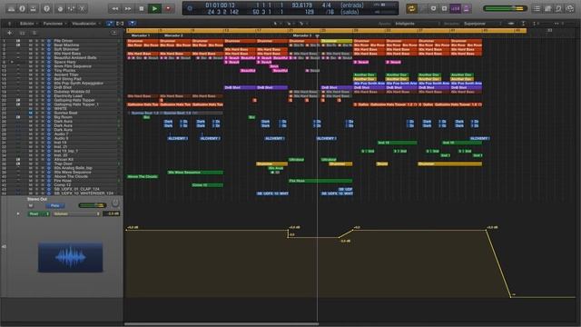Open the Quick Help question-mark icon
581x327 pixels.
click(x=46, y=8)
